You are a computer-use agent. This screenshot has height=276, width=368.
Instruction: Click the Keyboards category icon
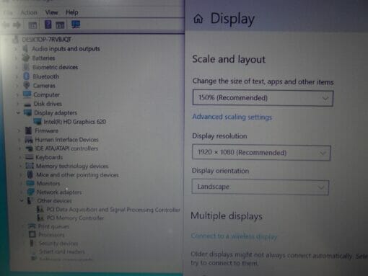[x=30, y=157]
